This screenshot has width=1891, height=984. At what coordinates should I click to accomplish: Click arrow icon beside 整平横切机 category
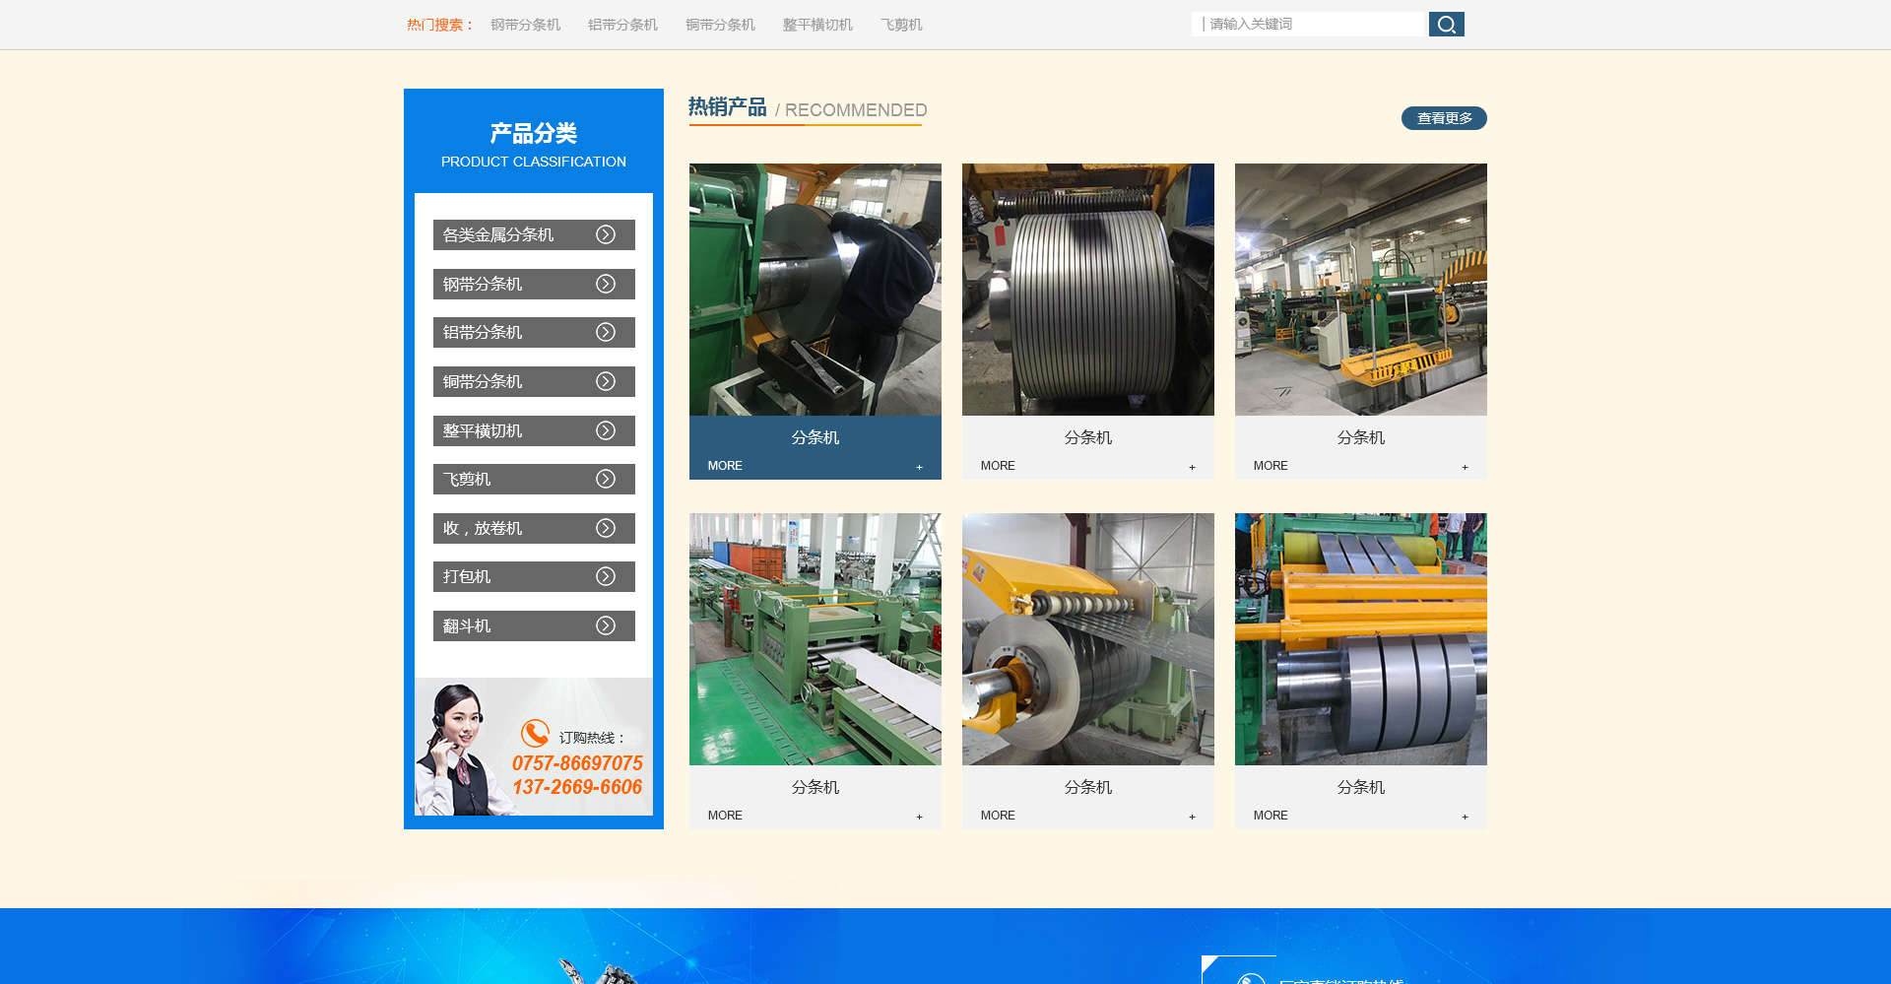click(606, 430)
